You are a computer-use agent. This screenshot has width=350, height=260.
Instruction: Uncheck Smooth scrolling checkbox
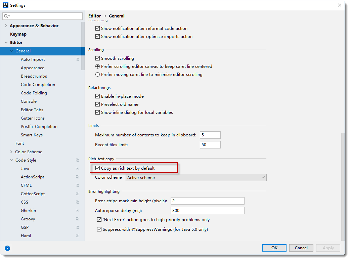(x=98, y=58)
